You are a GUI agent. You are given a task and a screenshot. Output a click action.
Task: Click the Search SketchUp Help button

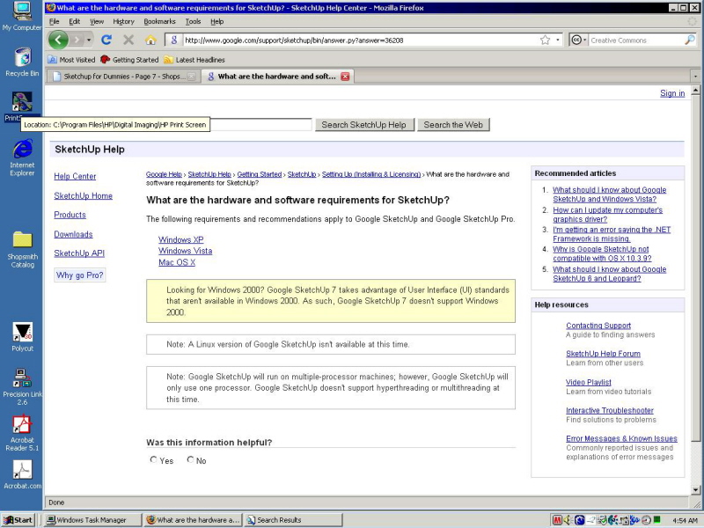coord(363,125)
